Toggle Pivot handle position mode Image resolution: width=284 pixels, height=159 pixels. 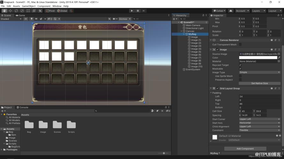50,11
